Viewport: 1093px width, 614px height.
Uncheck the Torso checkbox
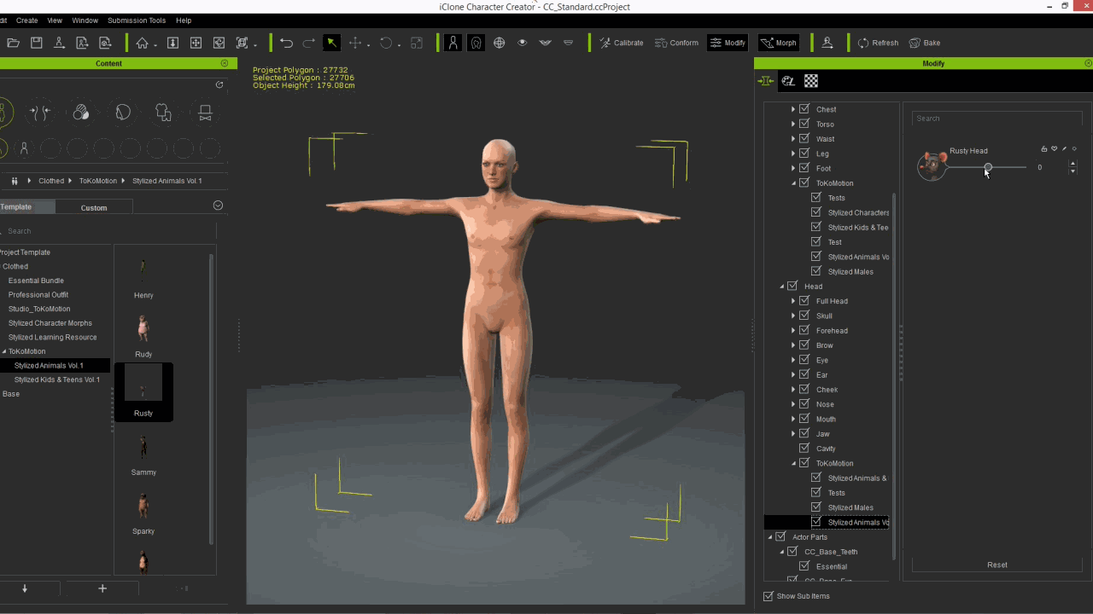pyautogui.click(x=804, y=124)
